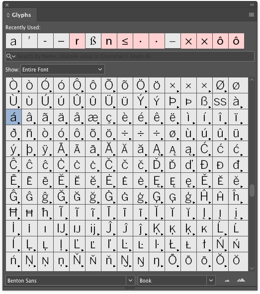Pick the Ø uppercase slashed O glyph
260x294 pixels.
[220, 85]
